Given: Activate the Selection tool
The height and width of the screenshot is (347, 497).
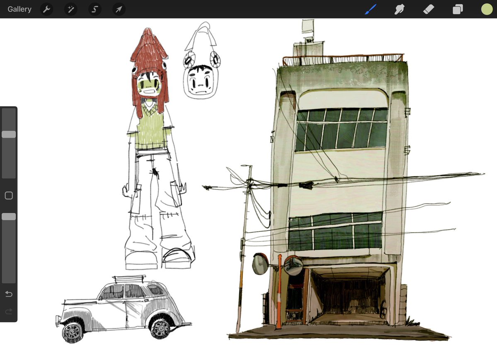Looking at the screenshot, I should 95,9.
